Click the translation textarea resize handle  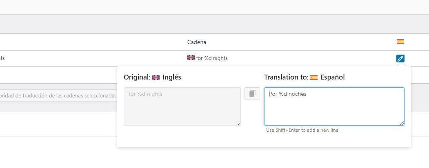402,123
